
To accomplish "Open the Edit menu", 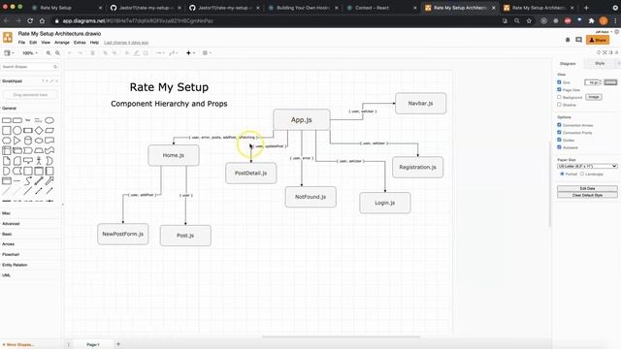I will point(33,43).
